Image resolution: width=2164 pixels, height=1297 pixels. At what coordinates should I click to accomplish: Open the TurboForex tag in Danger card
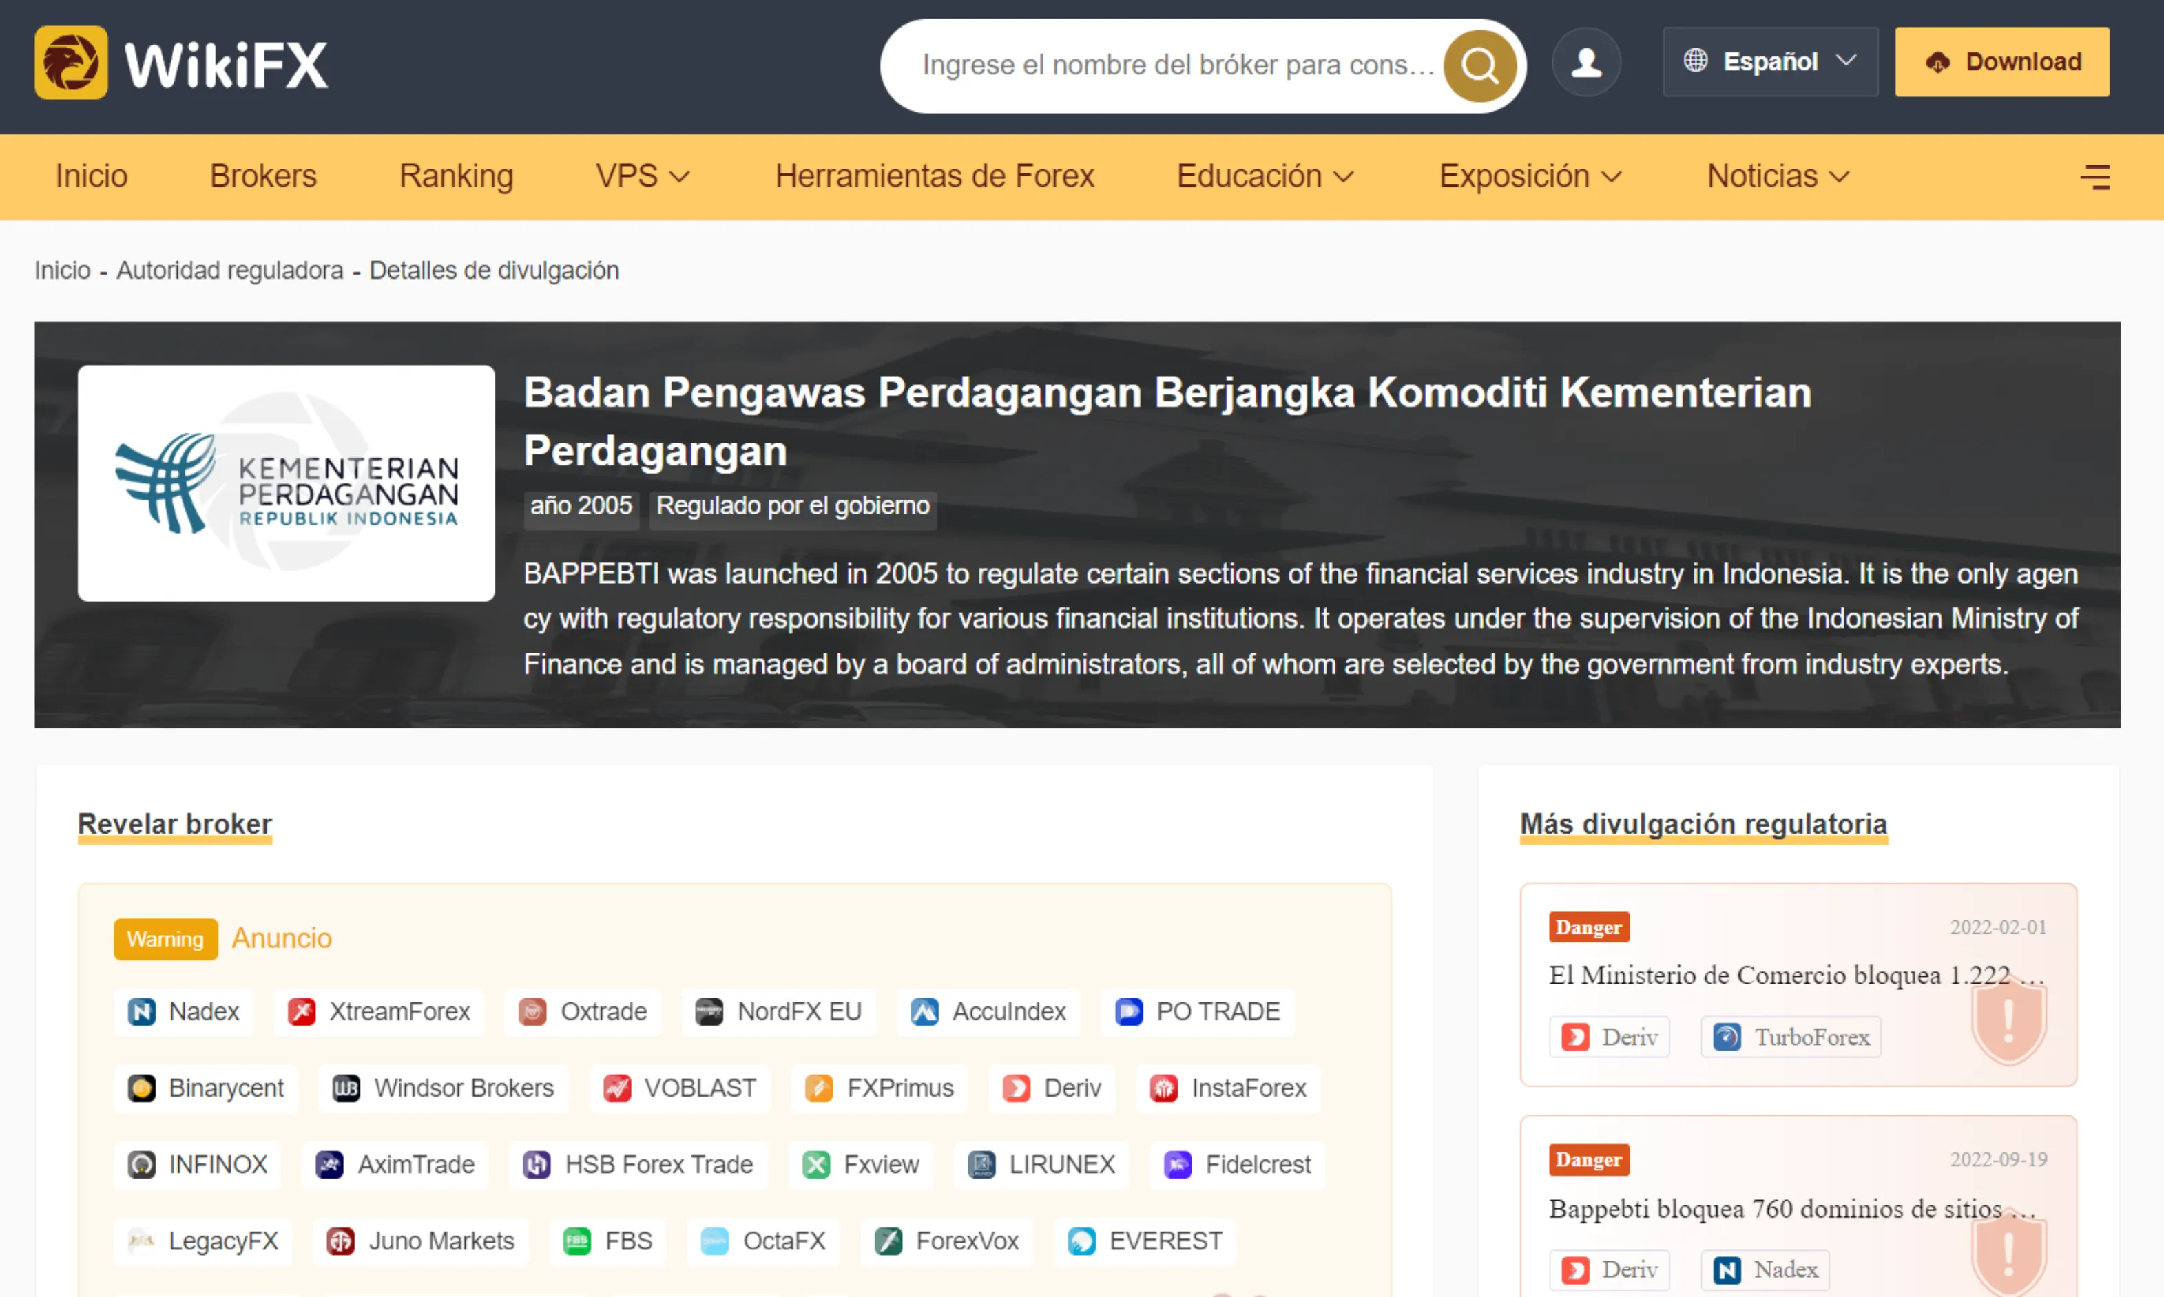1791,1037
